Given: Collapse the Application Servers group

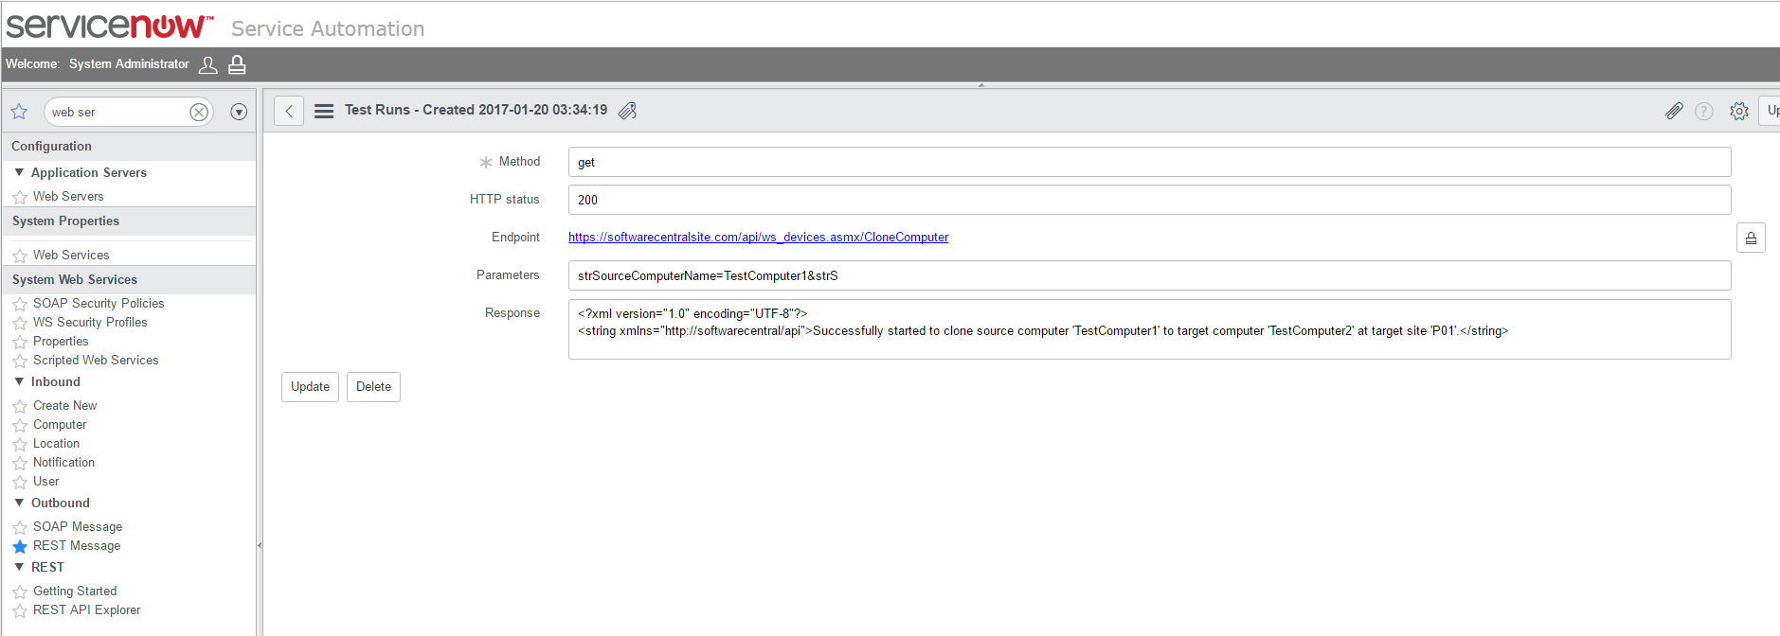Looking at the screenshot, I should tap(19, 172).
